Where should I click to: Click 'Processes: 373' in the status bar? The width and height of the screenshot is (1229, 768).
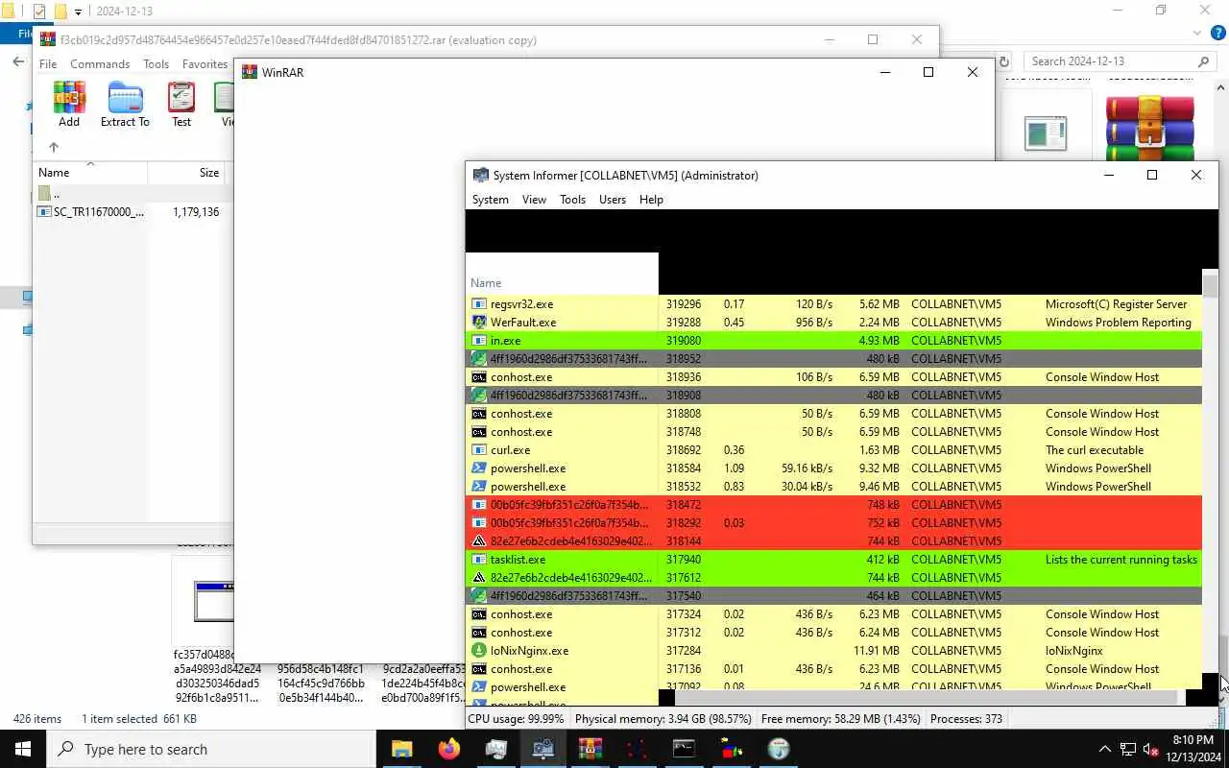(966, 719)
